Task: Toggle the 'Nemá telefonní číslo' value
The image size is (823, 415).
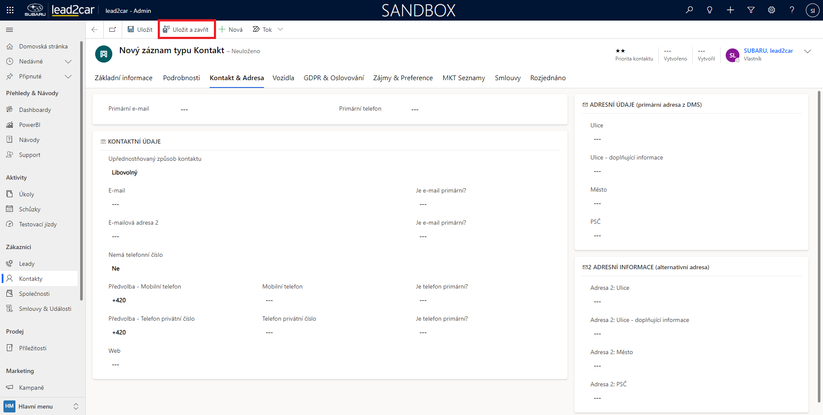Action: coord(116,268)
